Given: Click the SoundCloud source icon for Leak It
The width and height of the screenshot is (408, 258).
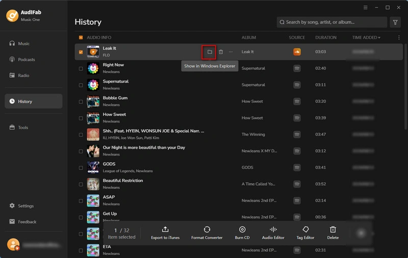Looking at the screenshot, I should (297, 52).
